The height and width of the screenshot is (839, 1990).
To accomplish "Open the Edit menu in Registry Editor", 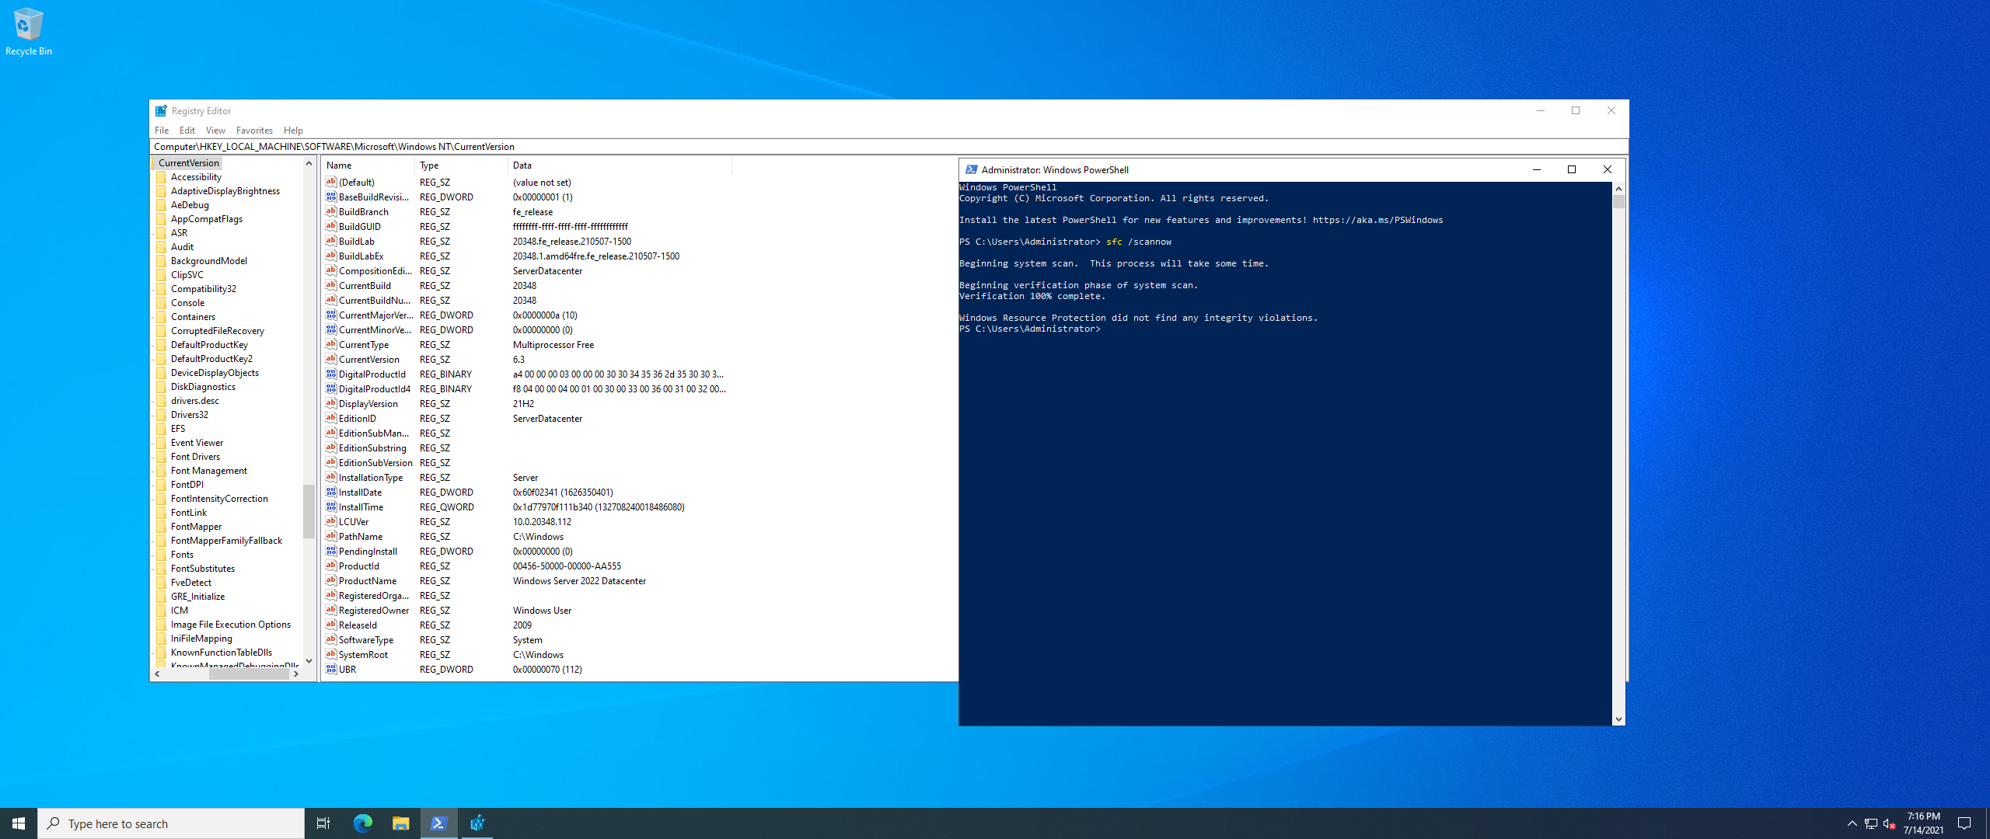I will 187,131.
